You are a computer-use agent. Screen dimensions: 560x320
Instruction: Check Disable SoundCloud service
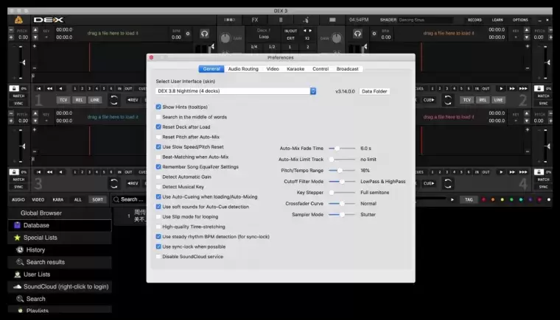[158, 257]
